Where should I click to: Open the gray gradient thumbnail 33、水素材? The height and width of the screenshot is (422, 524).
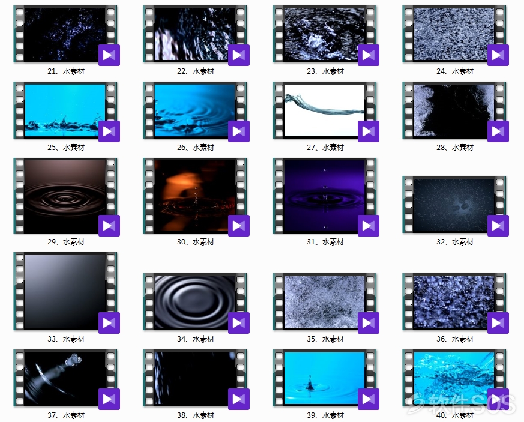coord(65,291)
